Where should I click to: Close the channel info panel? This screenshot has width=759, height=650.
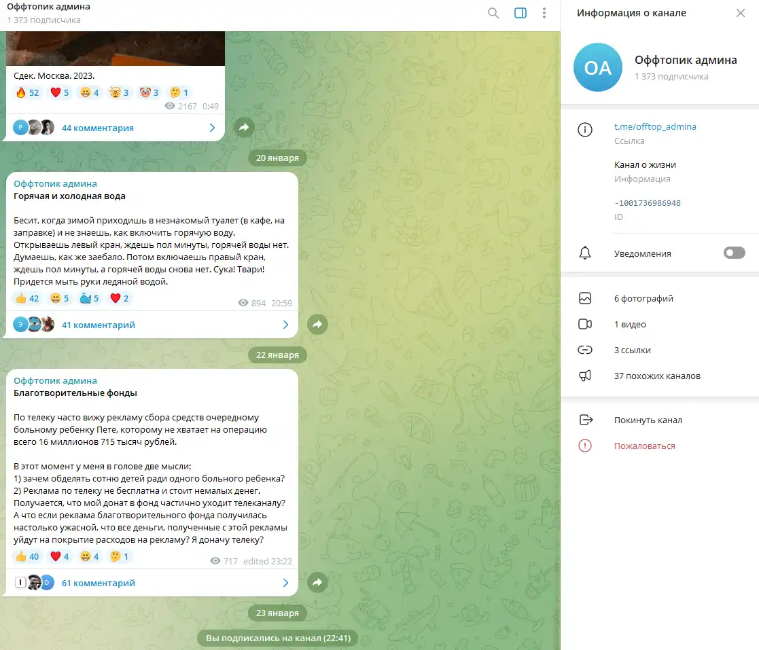click(x=740, y=13)
